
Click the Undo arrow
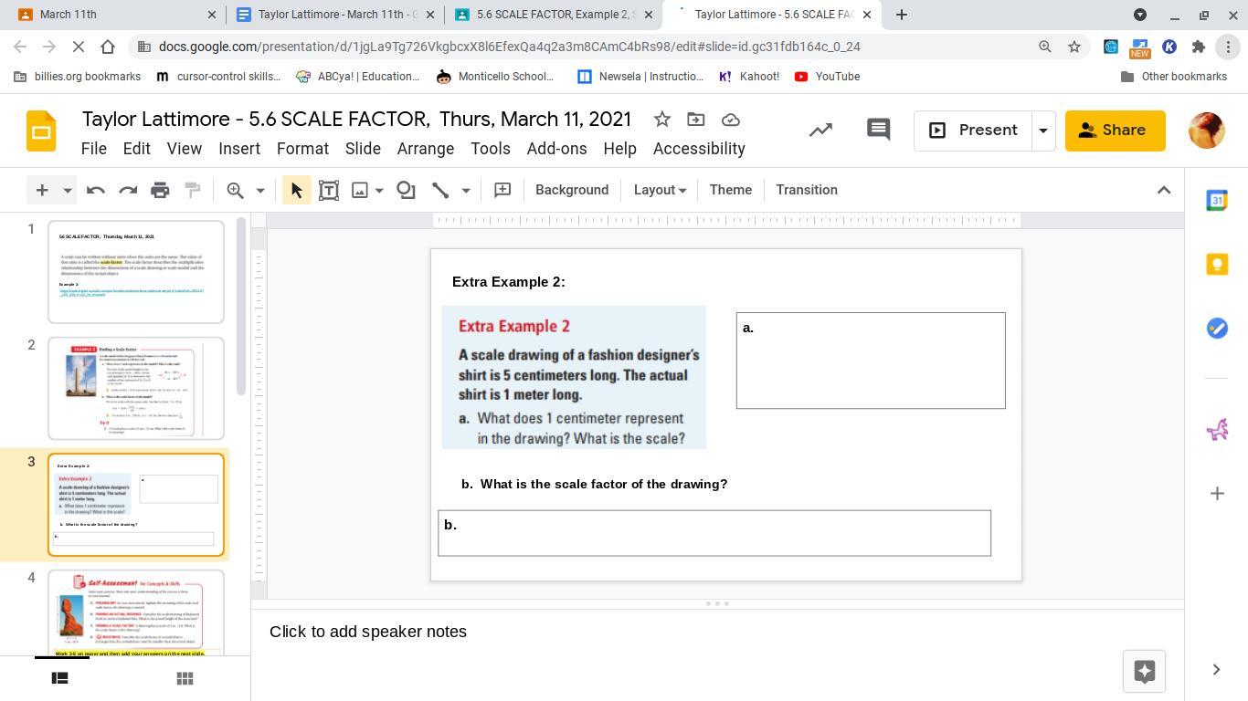[x=96, y=190]
